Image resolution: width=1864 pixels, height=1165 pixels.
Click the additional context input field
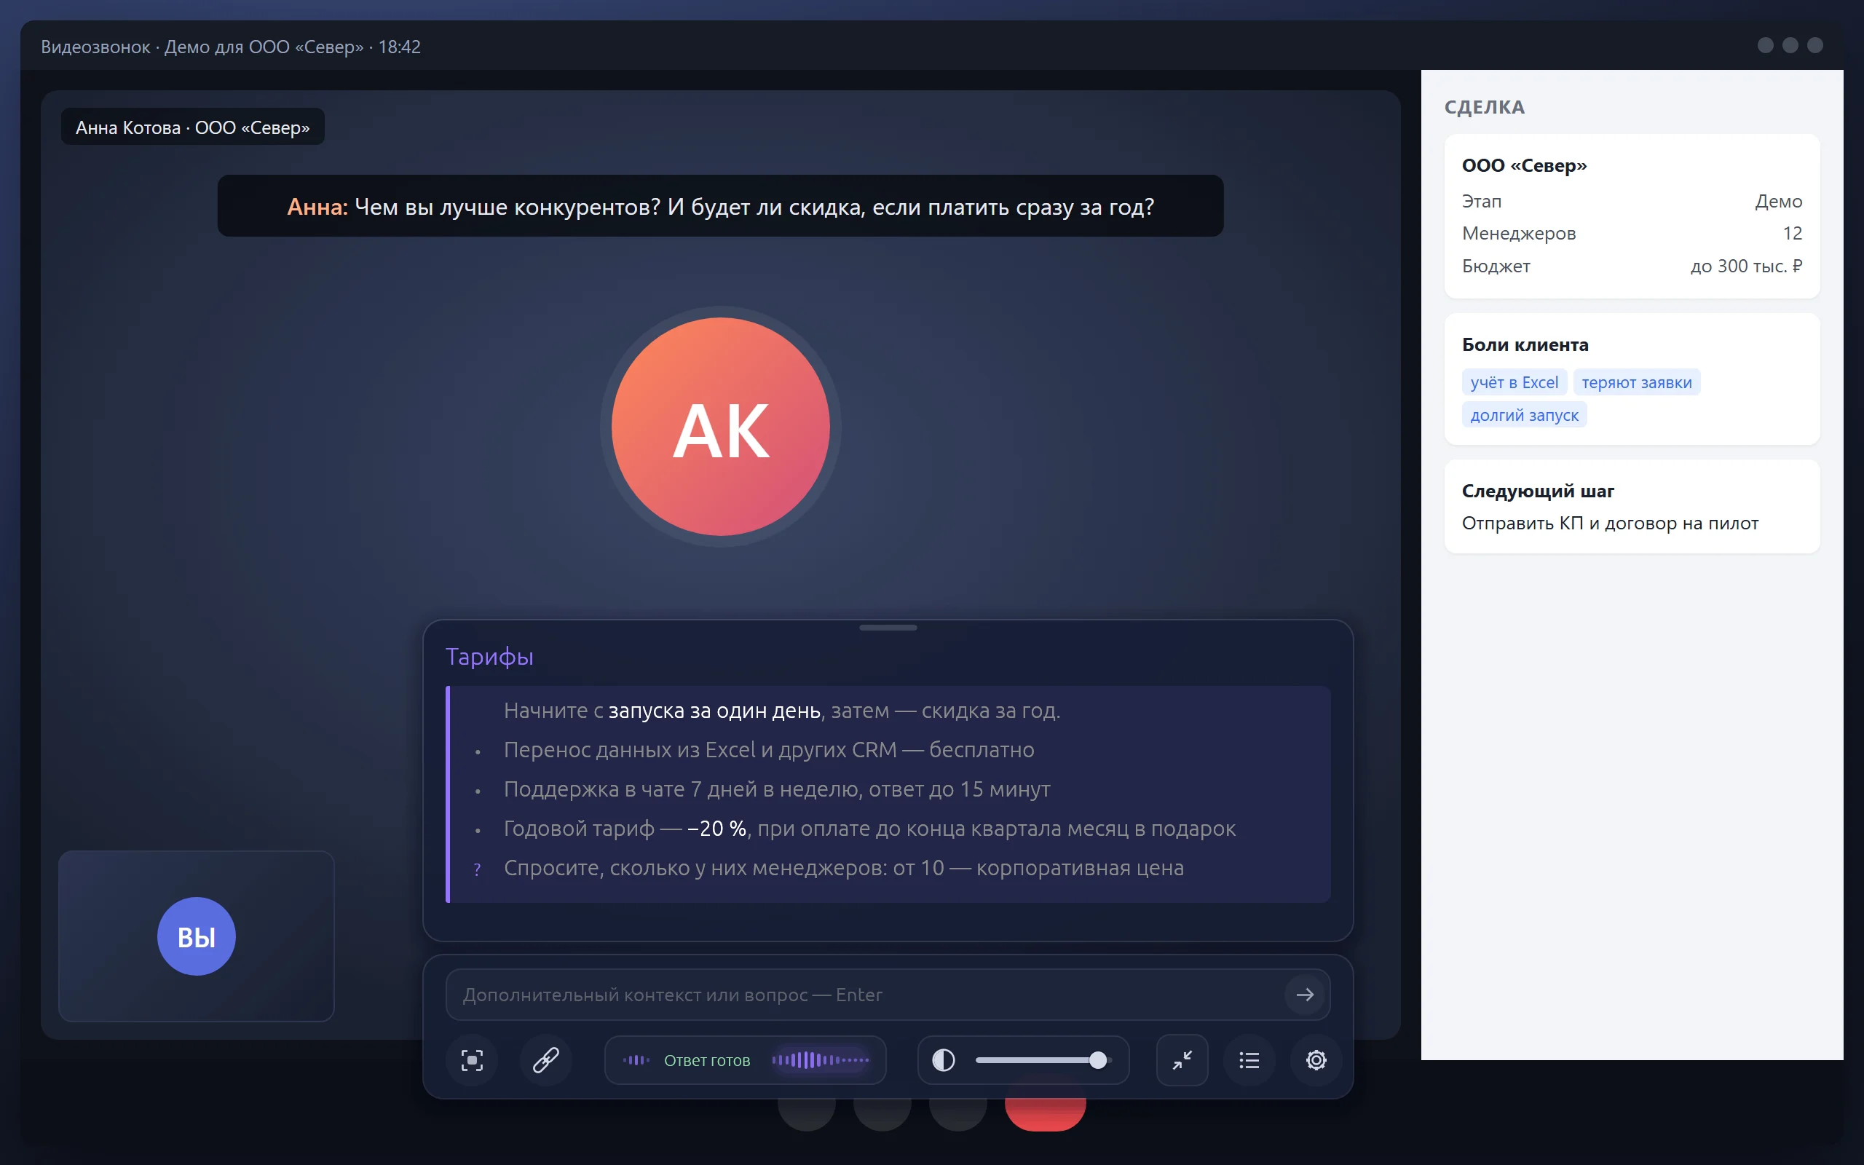[888, 995]
